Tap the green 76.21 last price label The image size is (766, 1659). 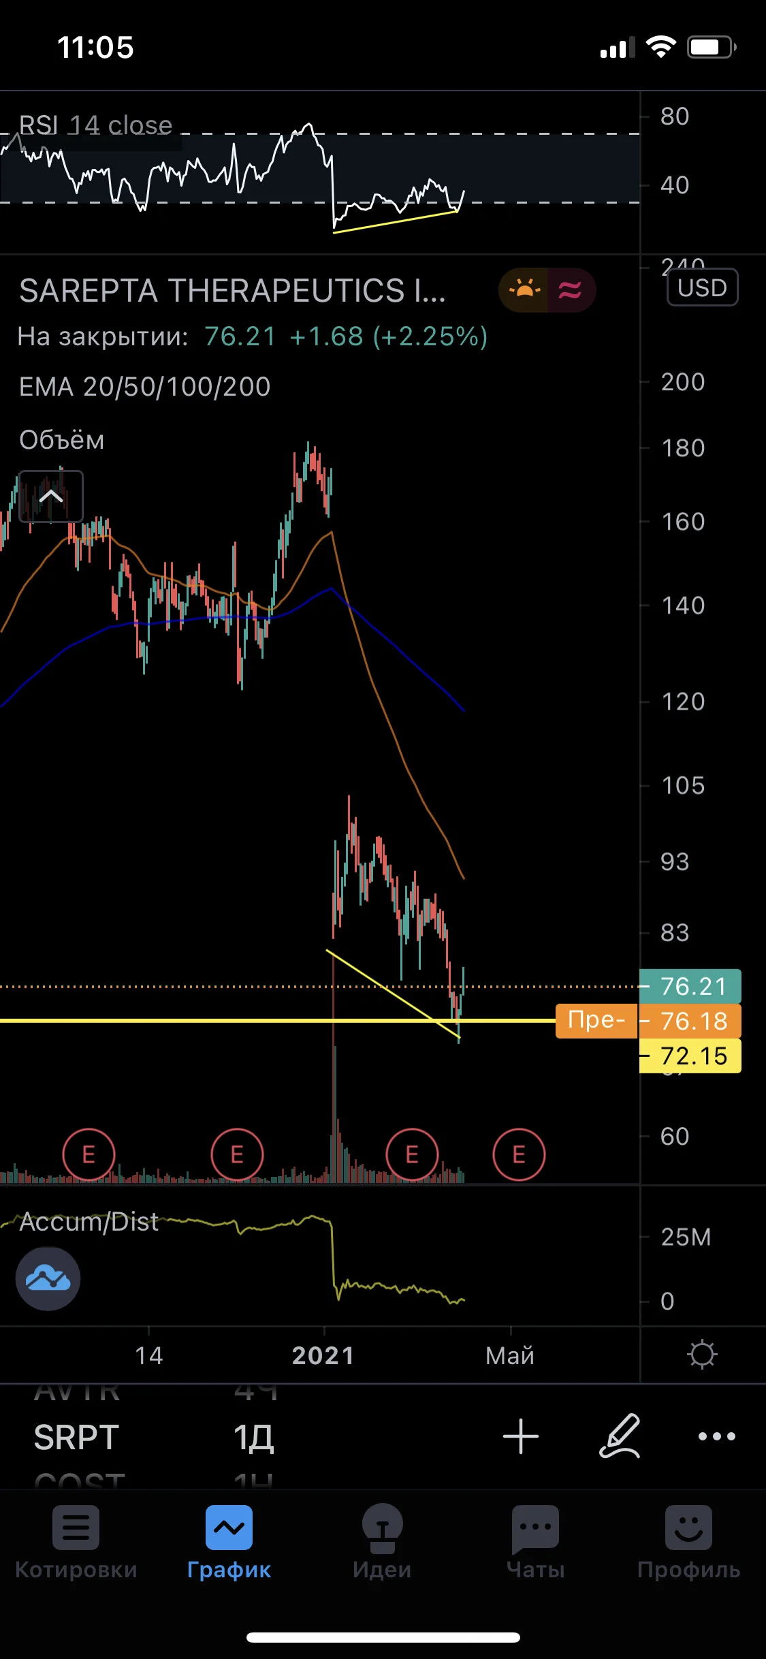691,986
